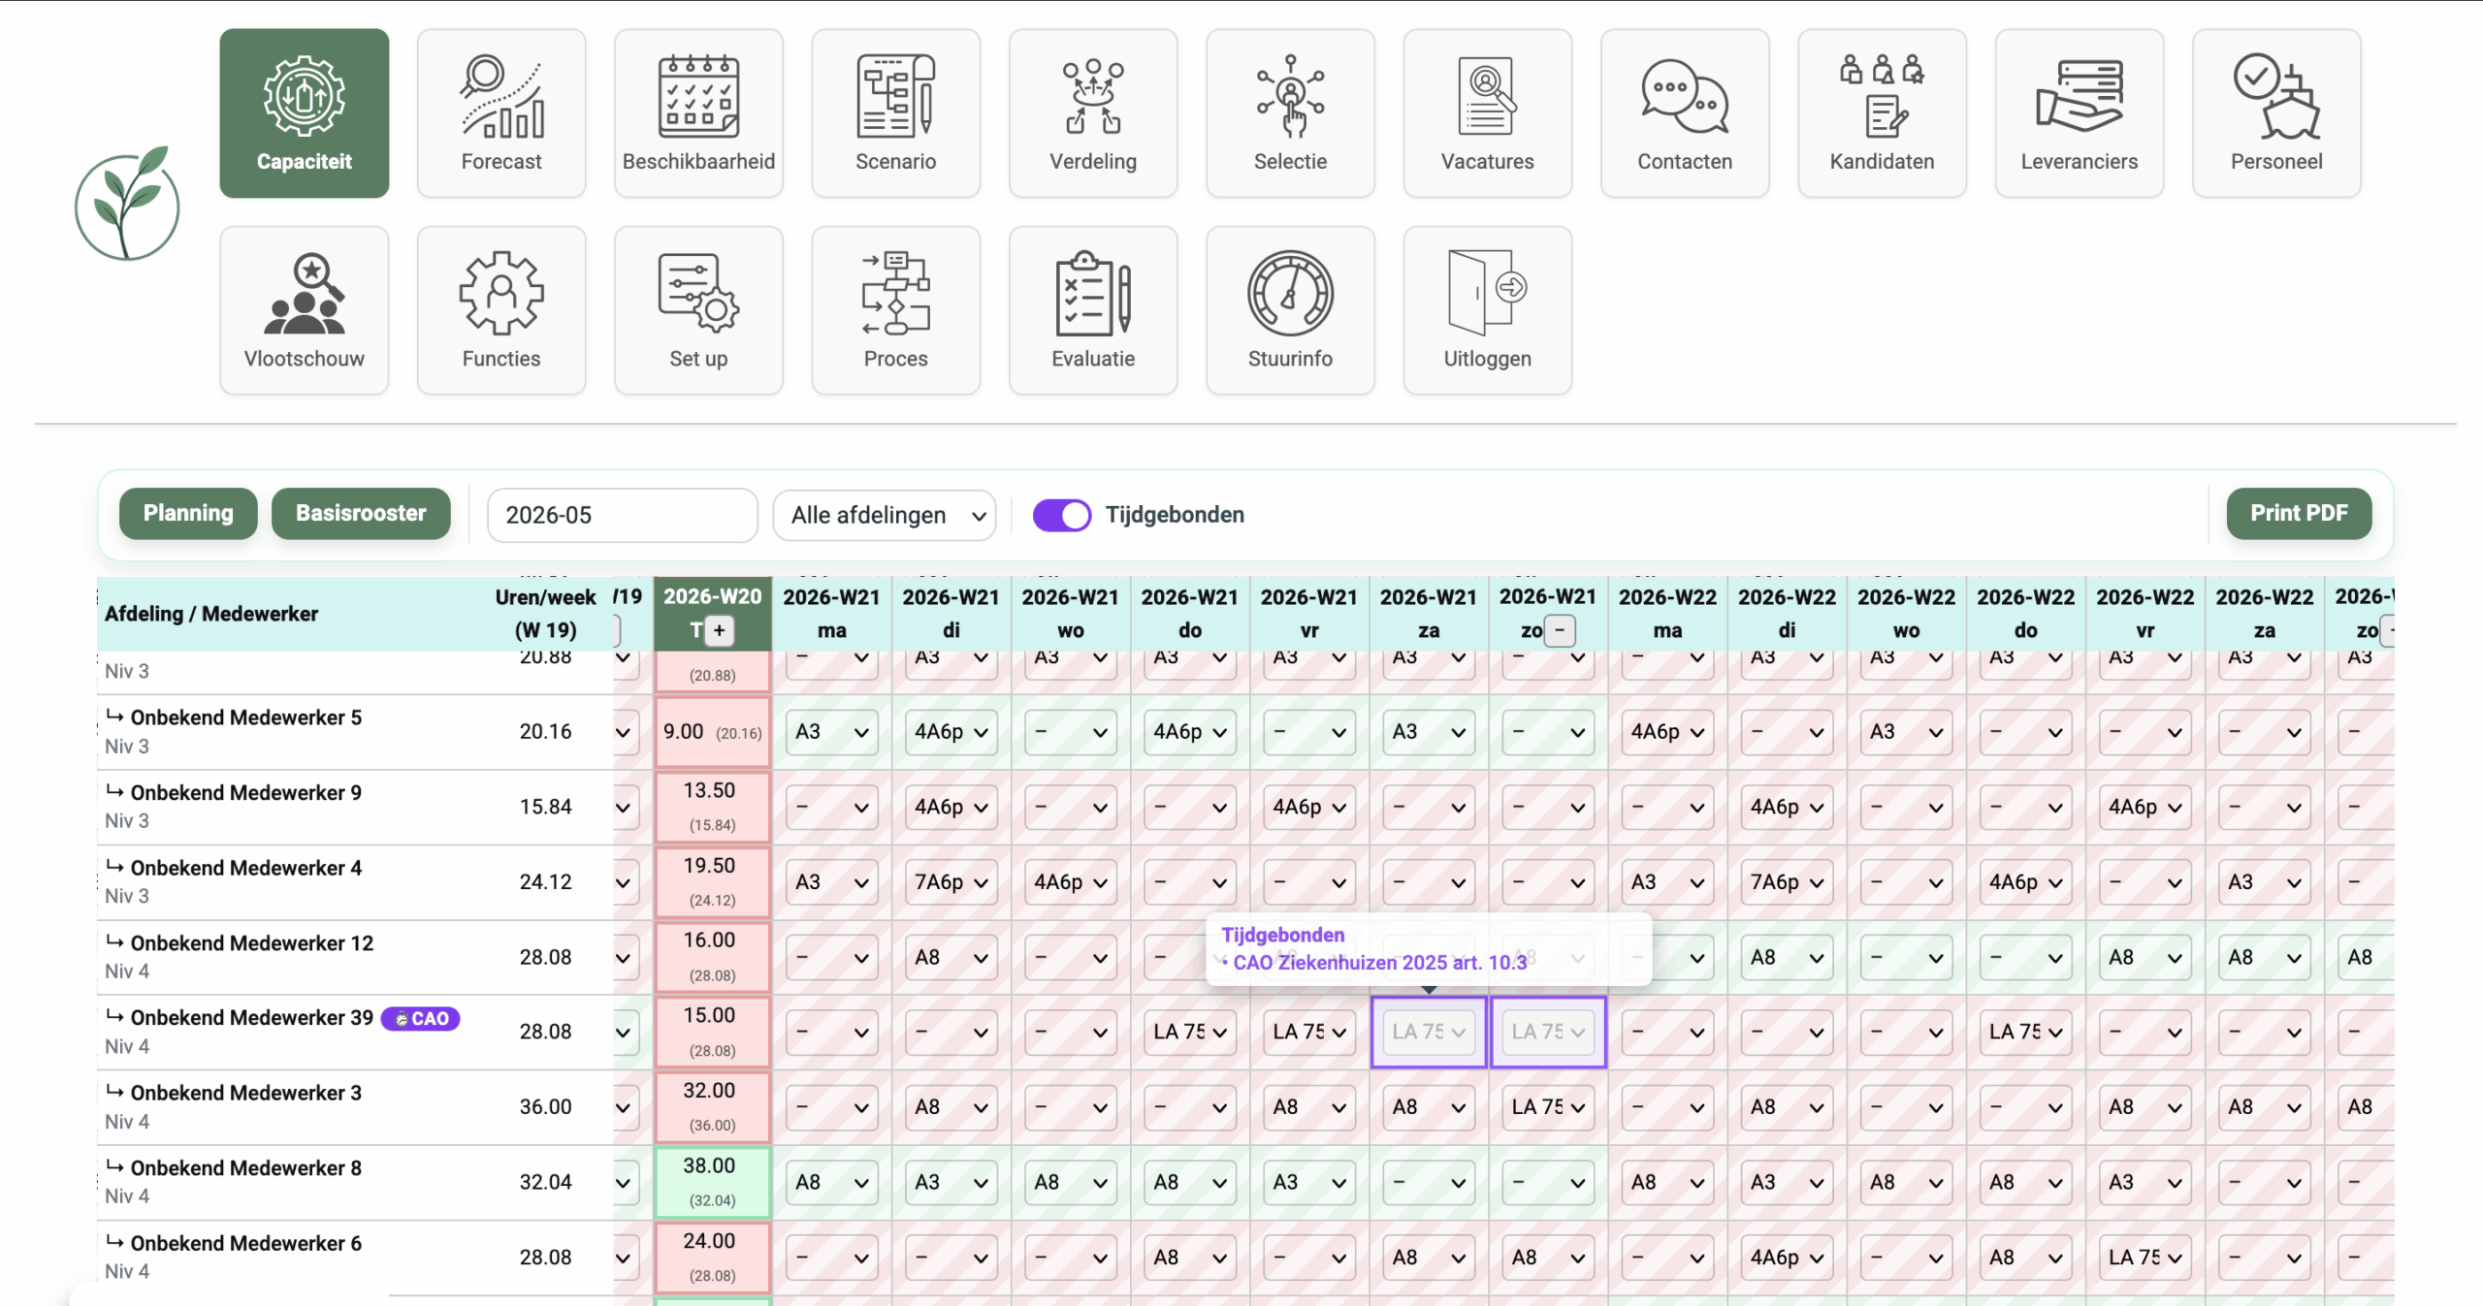2483x1306 pixels.
Task: Click the CAO badge on Medewerker 39
Action: [x=421, y=1018]
